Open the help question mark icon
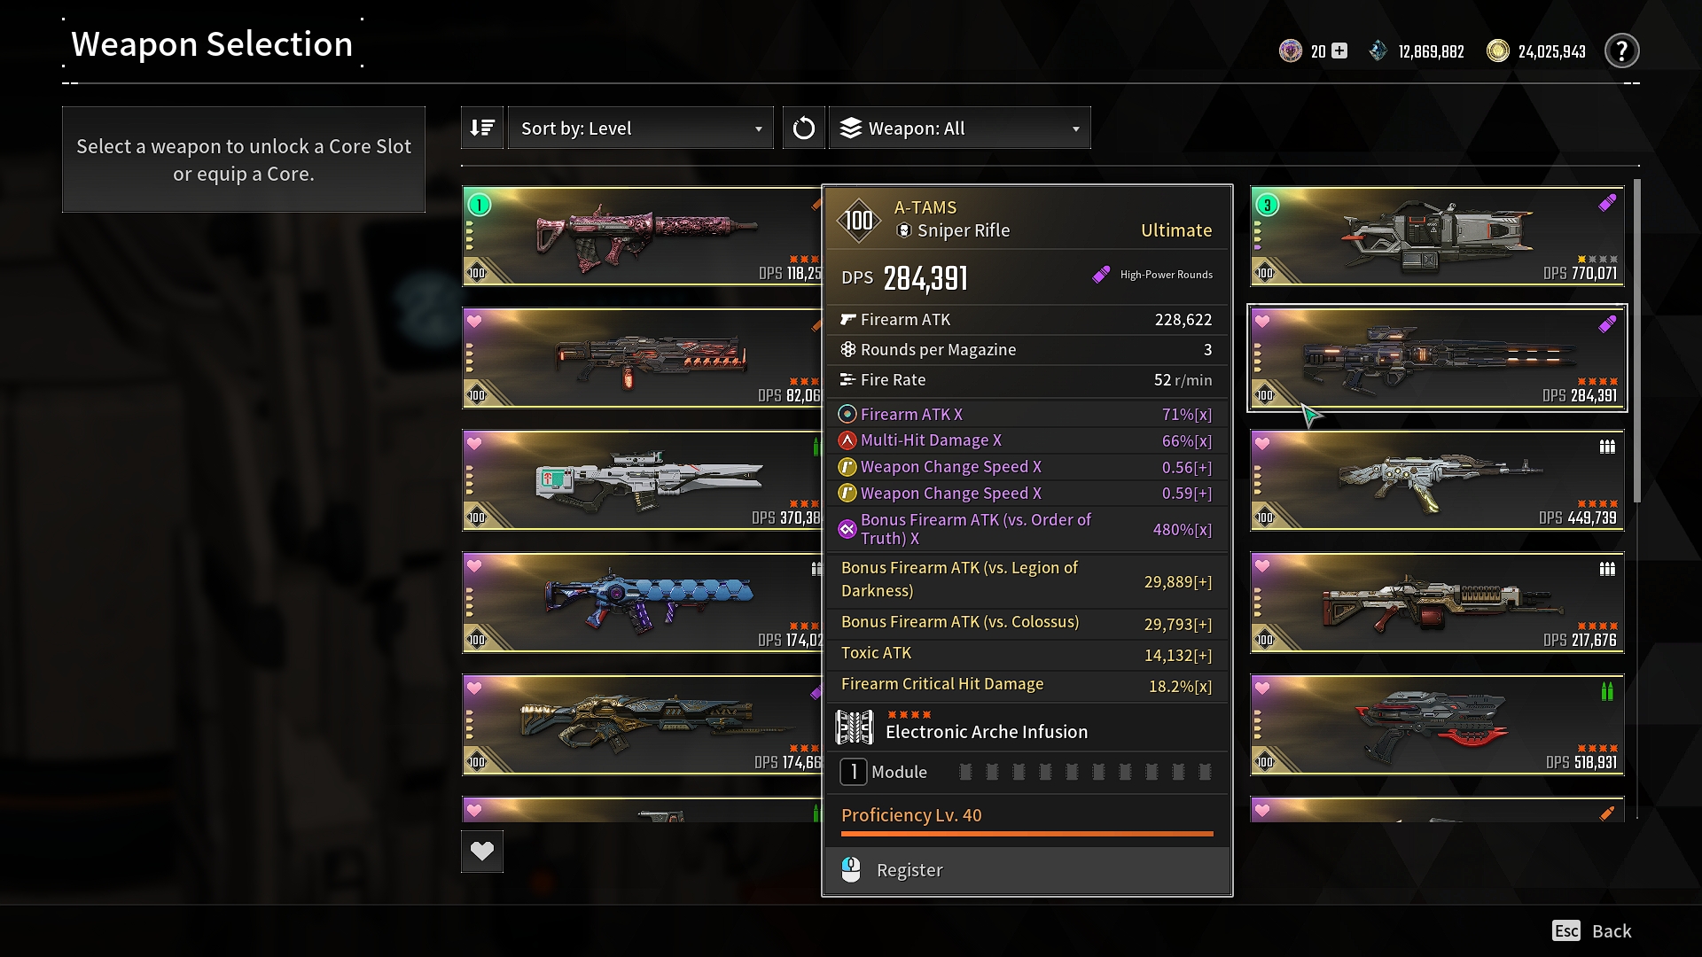1702x957 pixels. click(1621, 51)
